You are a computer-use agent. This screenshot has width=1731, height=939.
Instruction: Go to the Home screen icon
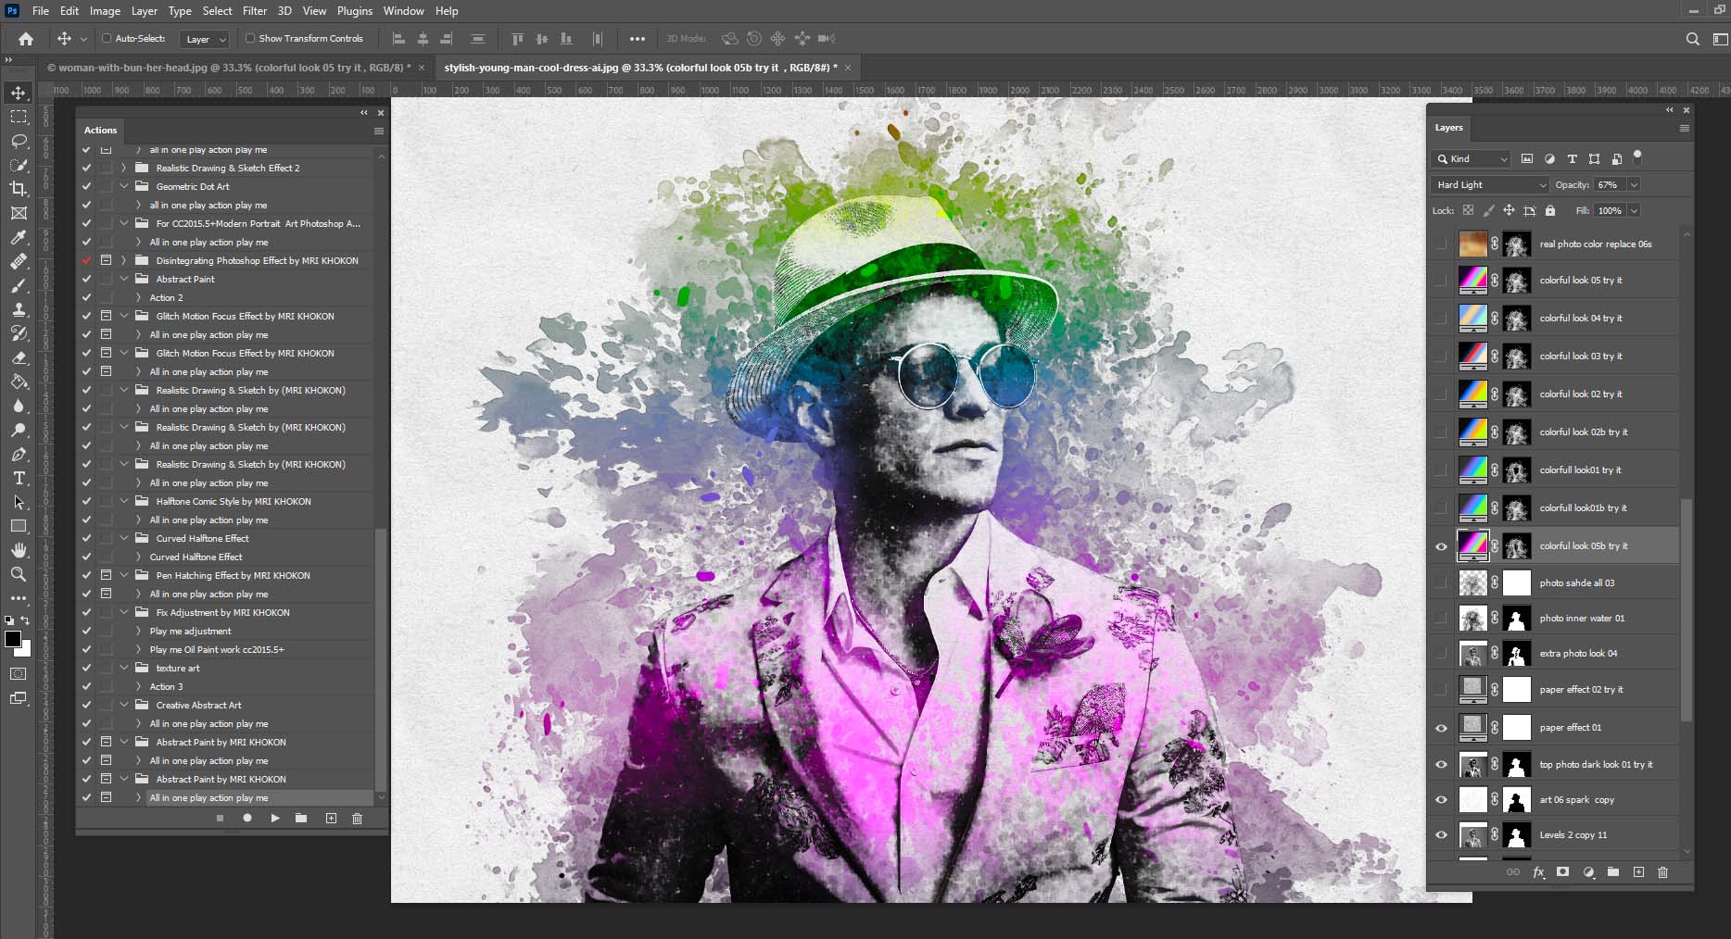point(26,39)
